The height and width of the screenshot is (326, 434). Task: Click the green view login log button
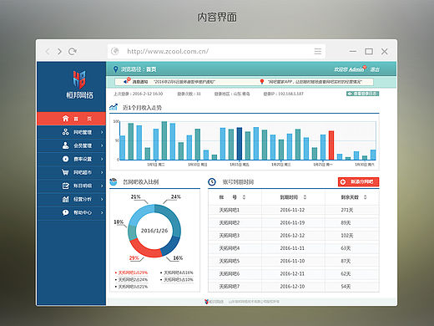point(362,94)
